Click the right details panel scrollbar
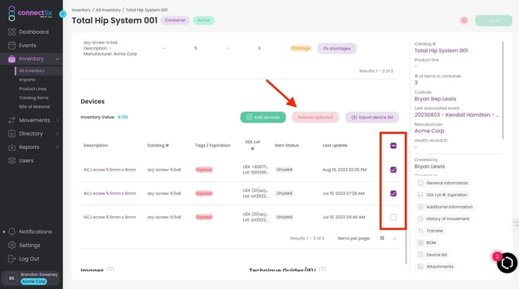The height and width of the screenshot is (289, 519). coord(503,90)
